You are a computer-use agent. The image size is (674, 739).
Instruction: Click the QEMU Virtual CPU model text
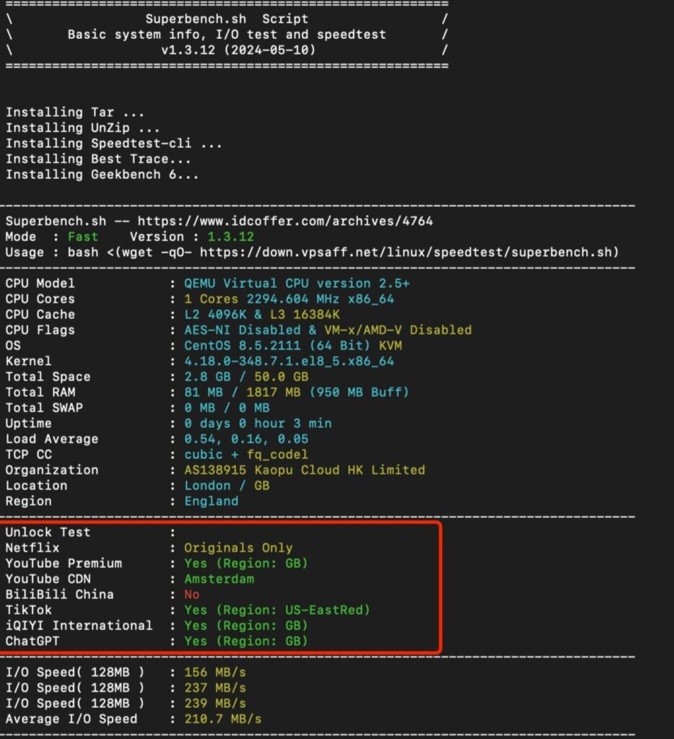click(x=297, y=283)
